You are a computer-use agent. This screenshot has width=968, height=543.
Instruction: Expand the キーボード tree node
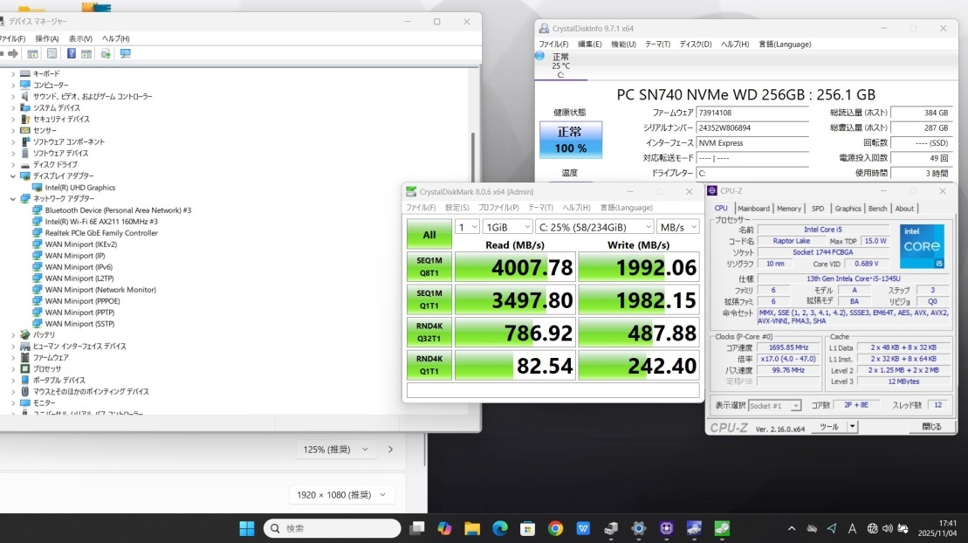(13, 74)
